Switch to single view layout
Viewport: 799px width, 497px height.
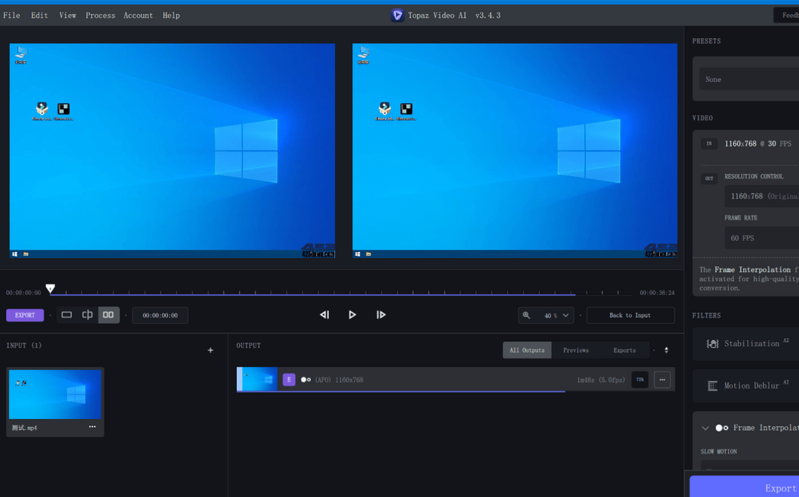[67, 315]
